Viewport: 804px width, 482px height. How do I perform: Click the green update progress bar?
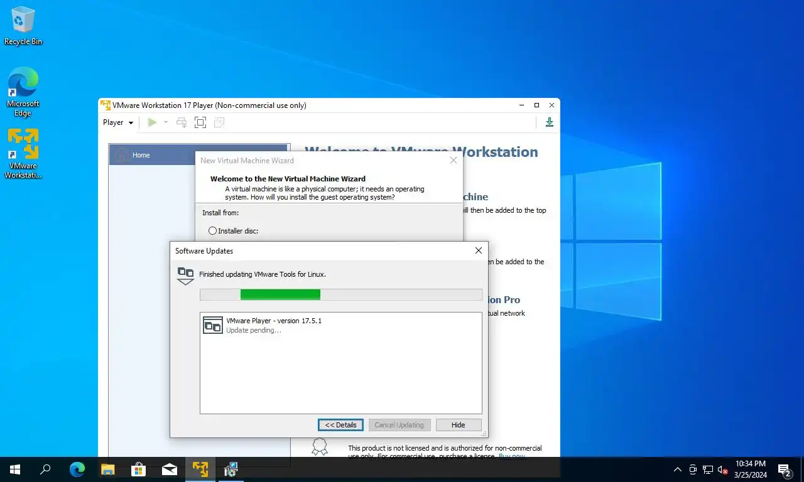pos(280,294)
